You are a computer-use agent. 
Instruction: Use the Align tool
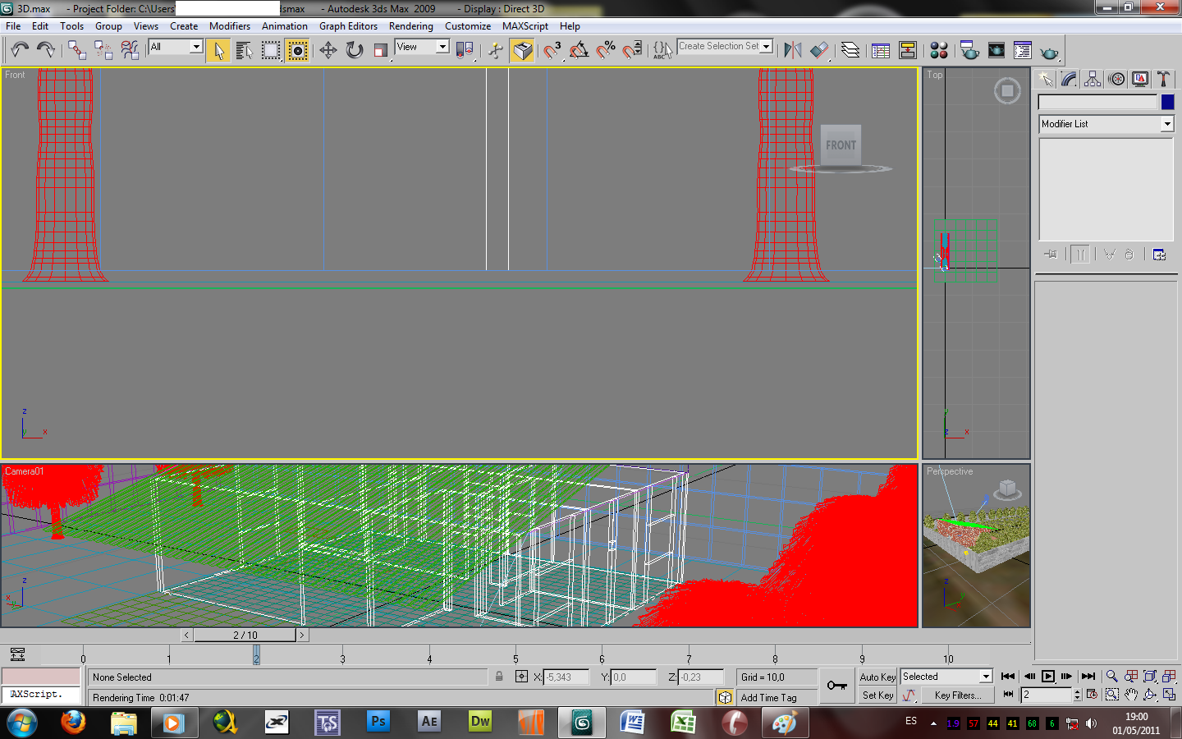pos(819,50)
